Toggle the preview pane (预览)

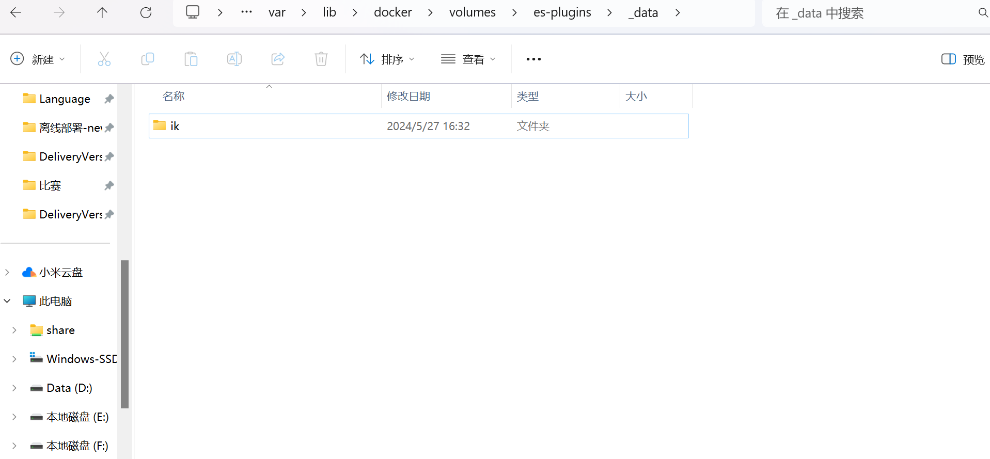coord(963,59)
